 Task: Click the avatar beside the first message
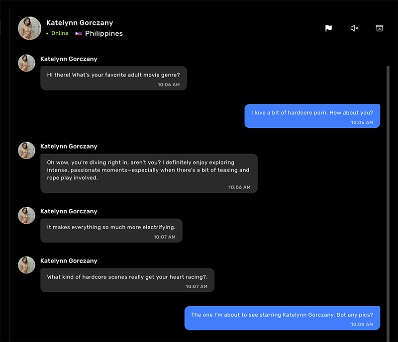pyautogui.click(x=26, y=63)
